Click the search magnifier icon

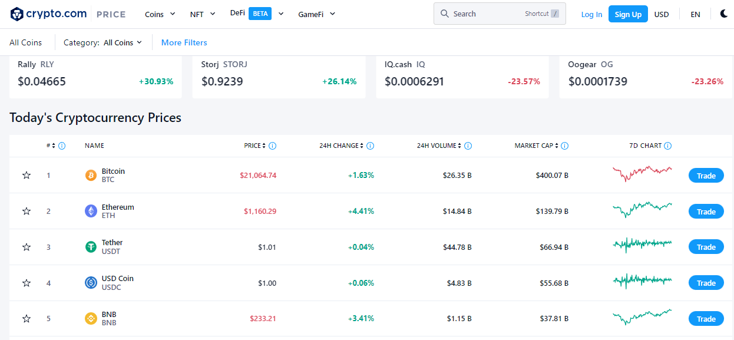coord(445,13)
